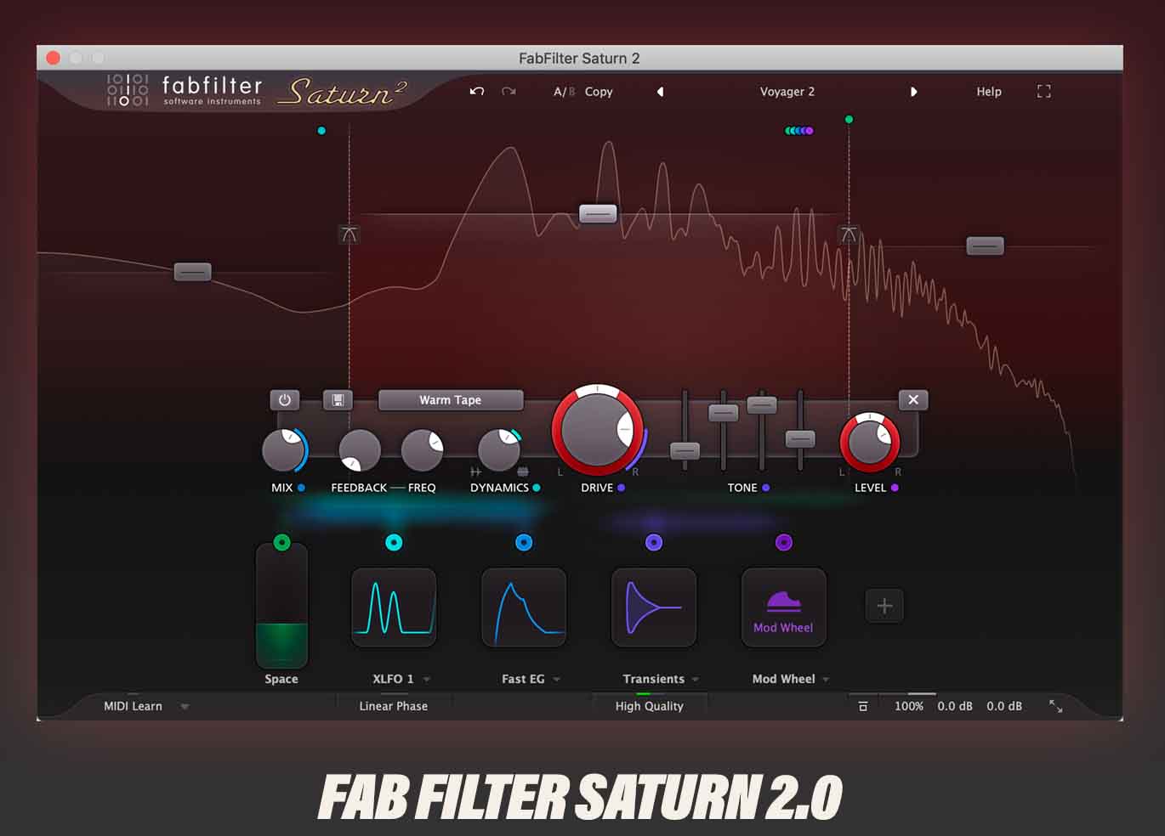Screen dimensions: 1165x836
Task: Click the MIX knob
Action: coord(283,449)
